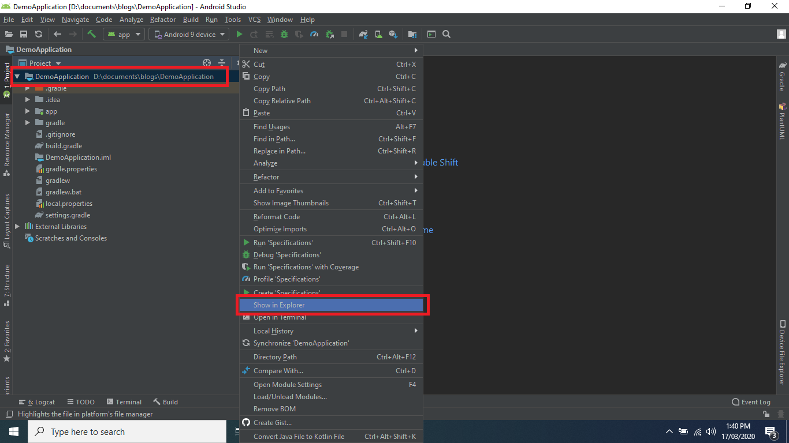The width and height of the screenshot is (789, 443).
Task: Open the Project Structure toolbar icon
Action: 412,35
